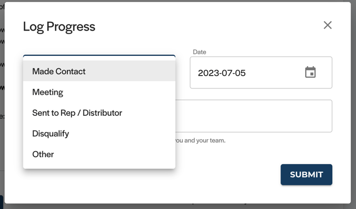Focus the Date field showing 2023-07-05
This screenshot has width=356, height=209.
tap(261, 72)
